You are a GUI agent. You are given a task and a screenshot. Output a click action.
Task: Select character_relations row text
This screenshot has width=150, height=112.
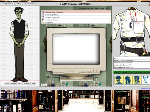[x=51, y=20]
